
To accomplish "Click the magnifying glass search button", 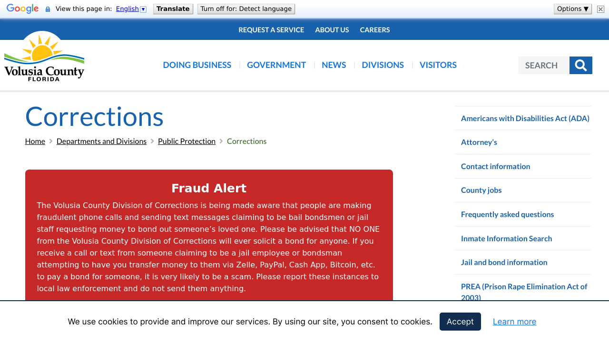I will tap(580, 65).
